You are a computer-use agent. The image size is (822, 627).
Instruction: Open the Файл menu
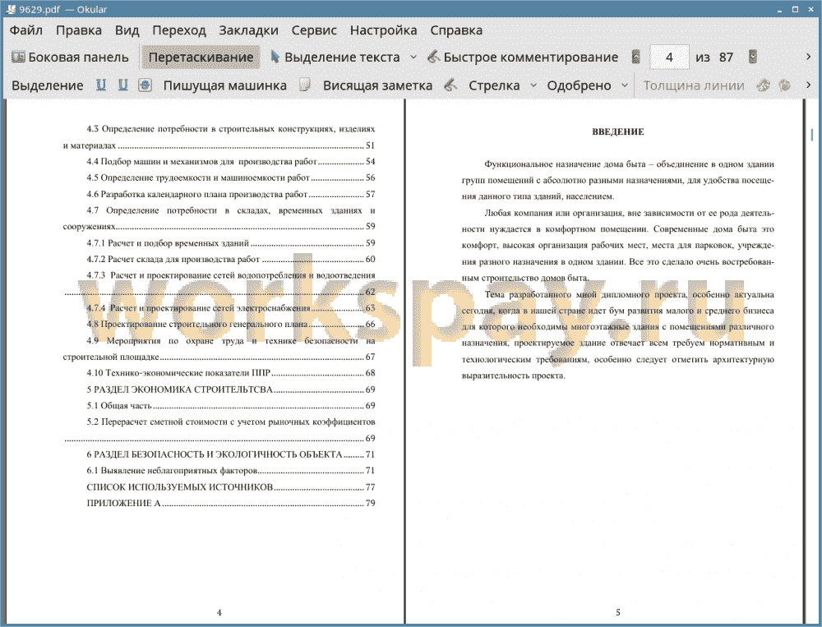pyautogui.click(x=25, y=30)
